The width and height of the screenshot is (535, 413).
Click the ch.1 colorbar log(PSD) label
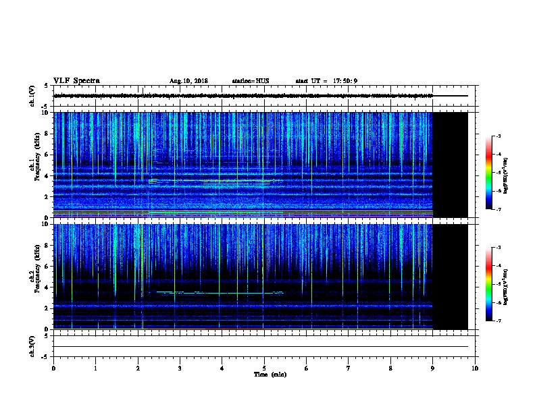pos(505,175)
